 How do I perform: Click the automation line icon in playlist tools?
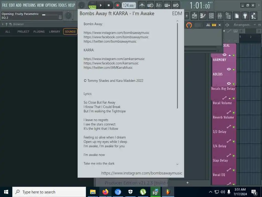pos(229,31)
